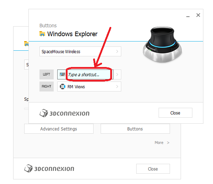Viewport: 213px width, 184px height.
Task: Click the More link with arrow
Action: (x=162, y=143)
